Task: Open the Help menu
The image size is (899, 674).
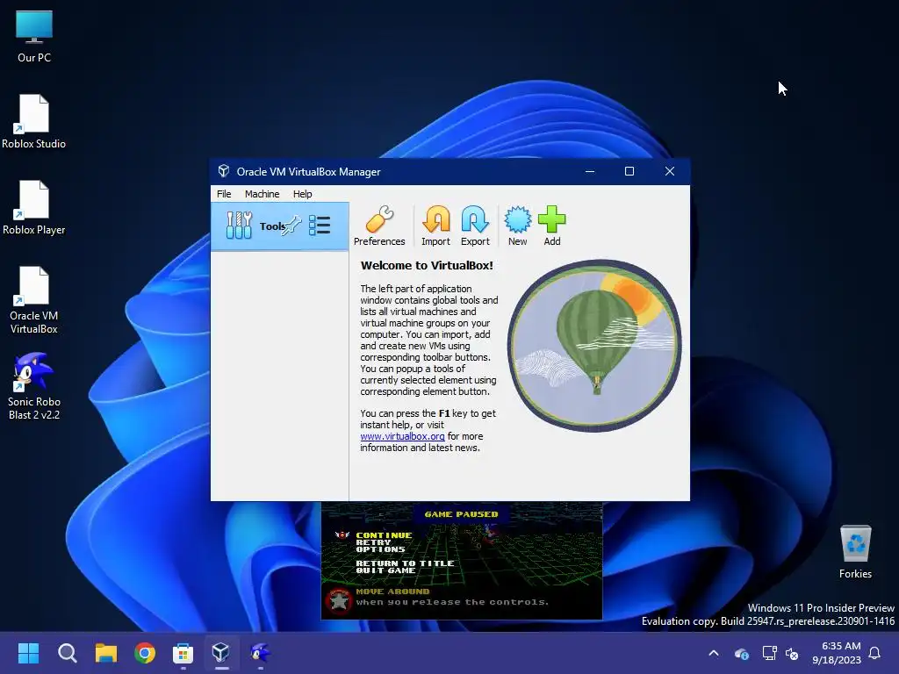Action: 302,194
